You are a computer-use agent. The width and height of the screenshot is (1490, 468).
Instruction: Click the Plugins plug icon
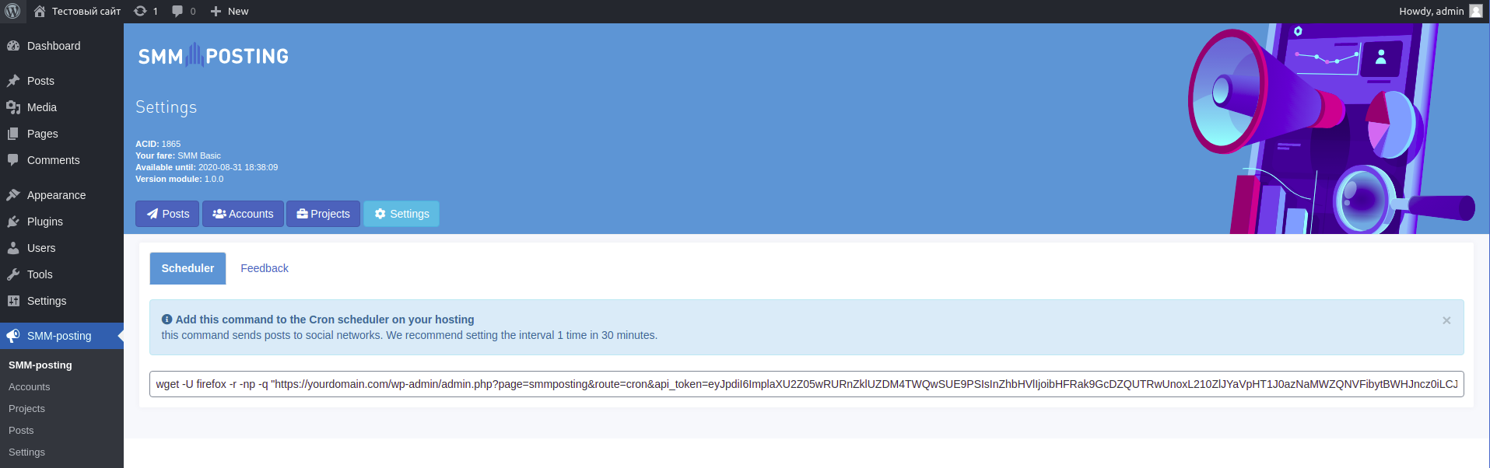(x=13, y=222)
